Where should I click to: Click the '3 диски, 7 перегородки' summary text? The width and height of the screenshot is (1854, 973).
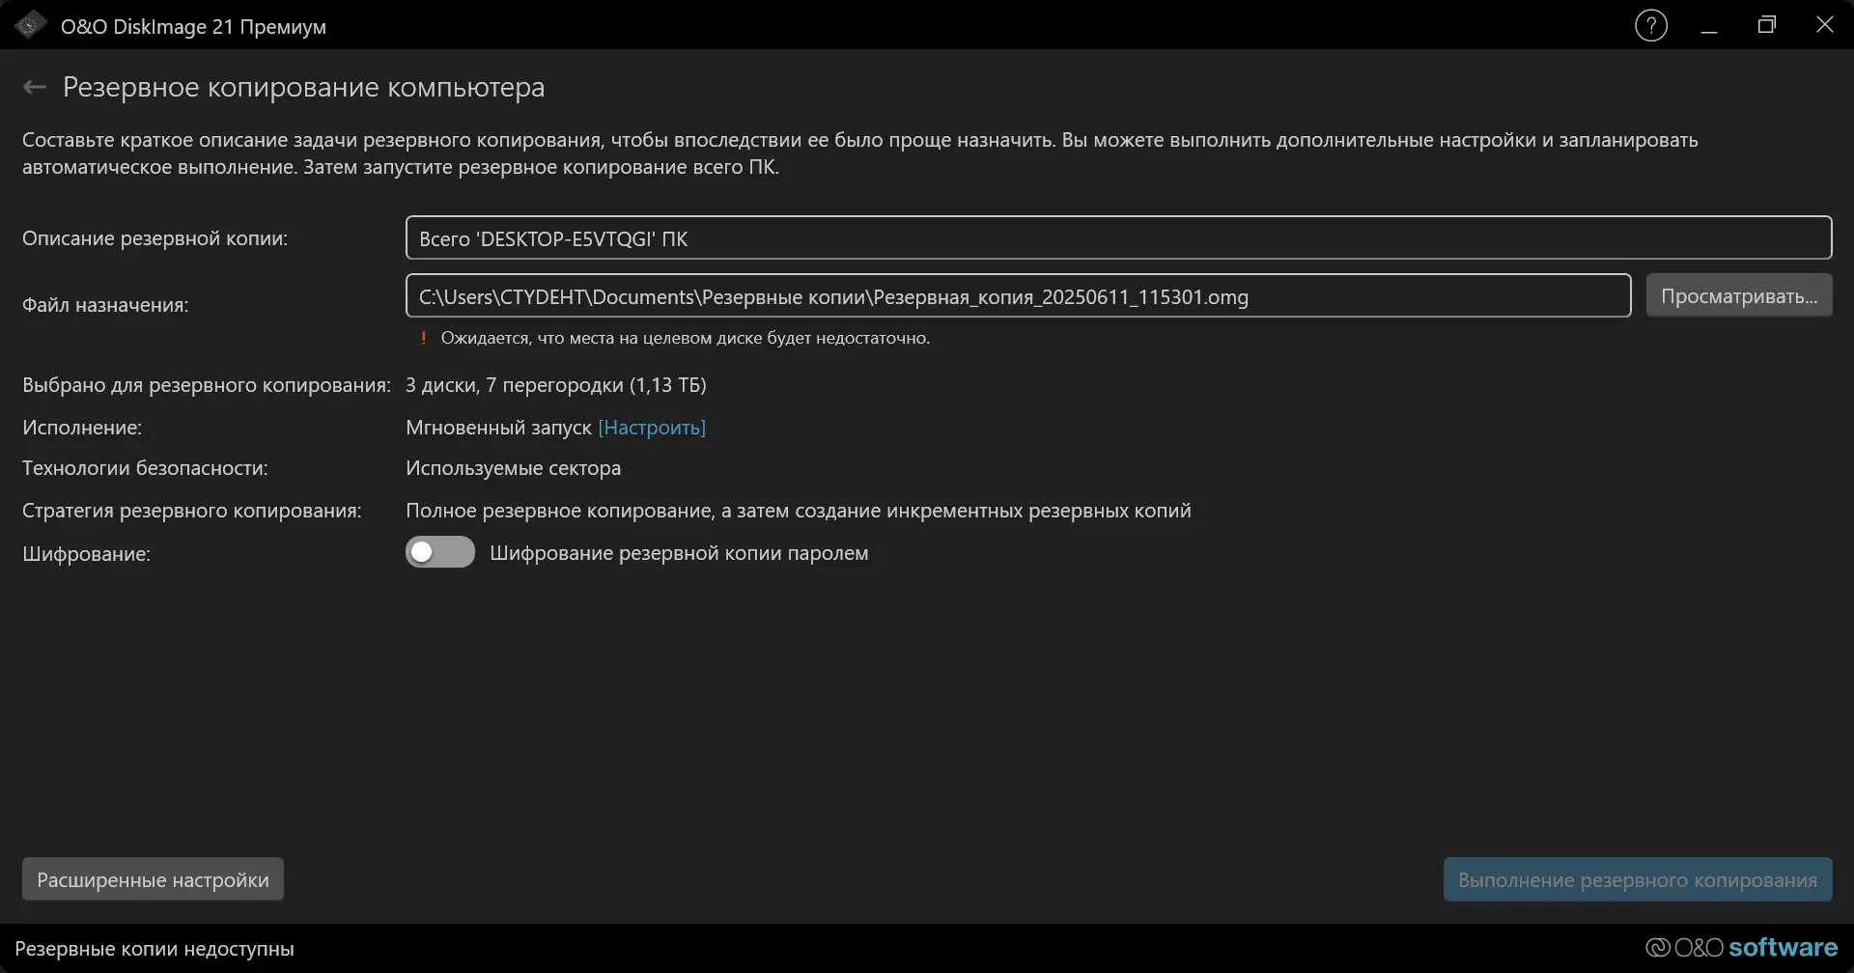(x=555, y=385)
